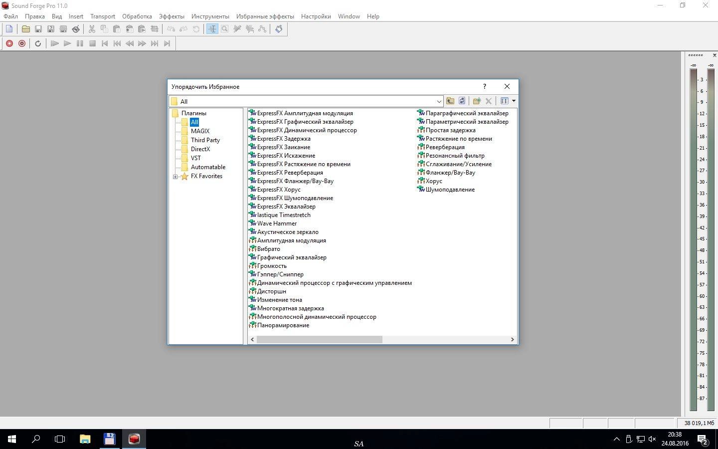Click the Save floppy disk icon
This screenshot has width=718, height=449.
pyautogui.click(x=38, y=29)
